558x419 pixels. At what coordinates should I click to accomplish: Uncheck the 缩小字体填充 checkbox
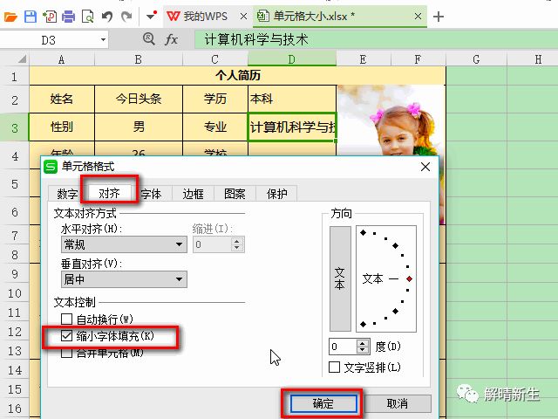point(67,336)
